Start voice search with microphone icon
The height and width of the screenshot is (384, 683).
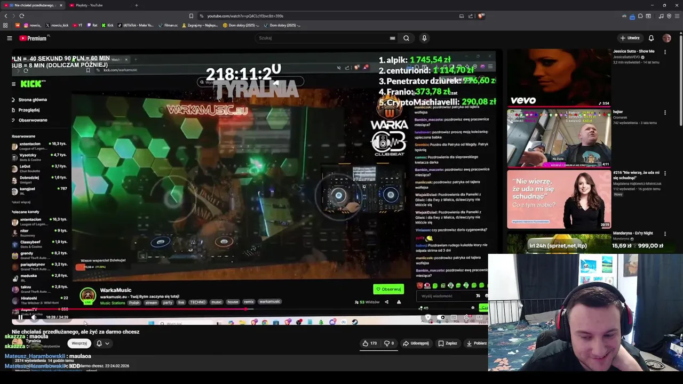coord(424,38)
